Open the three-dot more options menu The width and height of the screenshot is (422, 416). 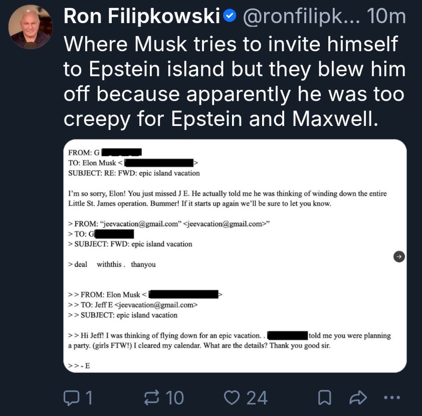click(x=391, y=398)
